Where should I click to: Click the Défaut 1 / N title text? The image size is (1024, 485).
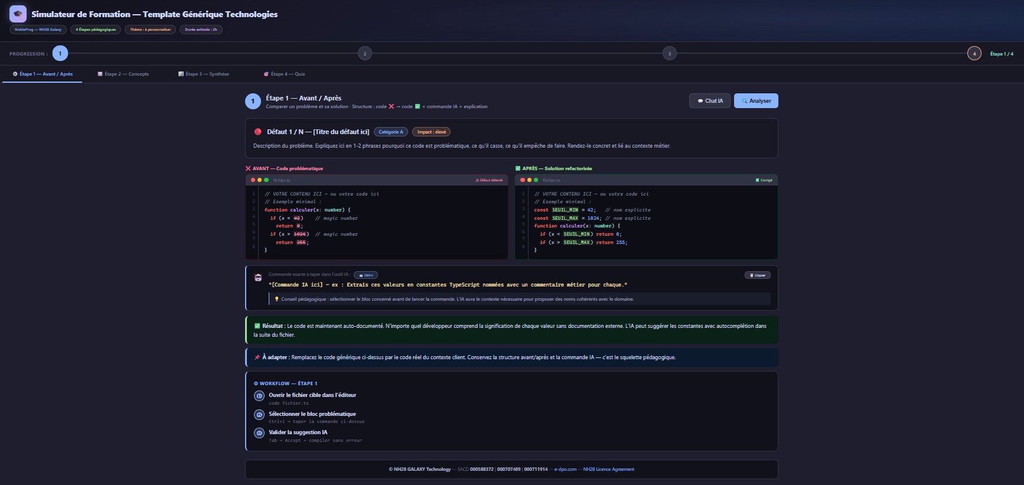pos(318,132)
